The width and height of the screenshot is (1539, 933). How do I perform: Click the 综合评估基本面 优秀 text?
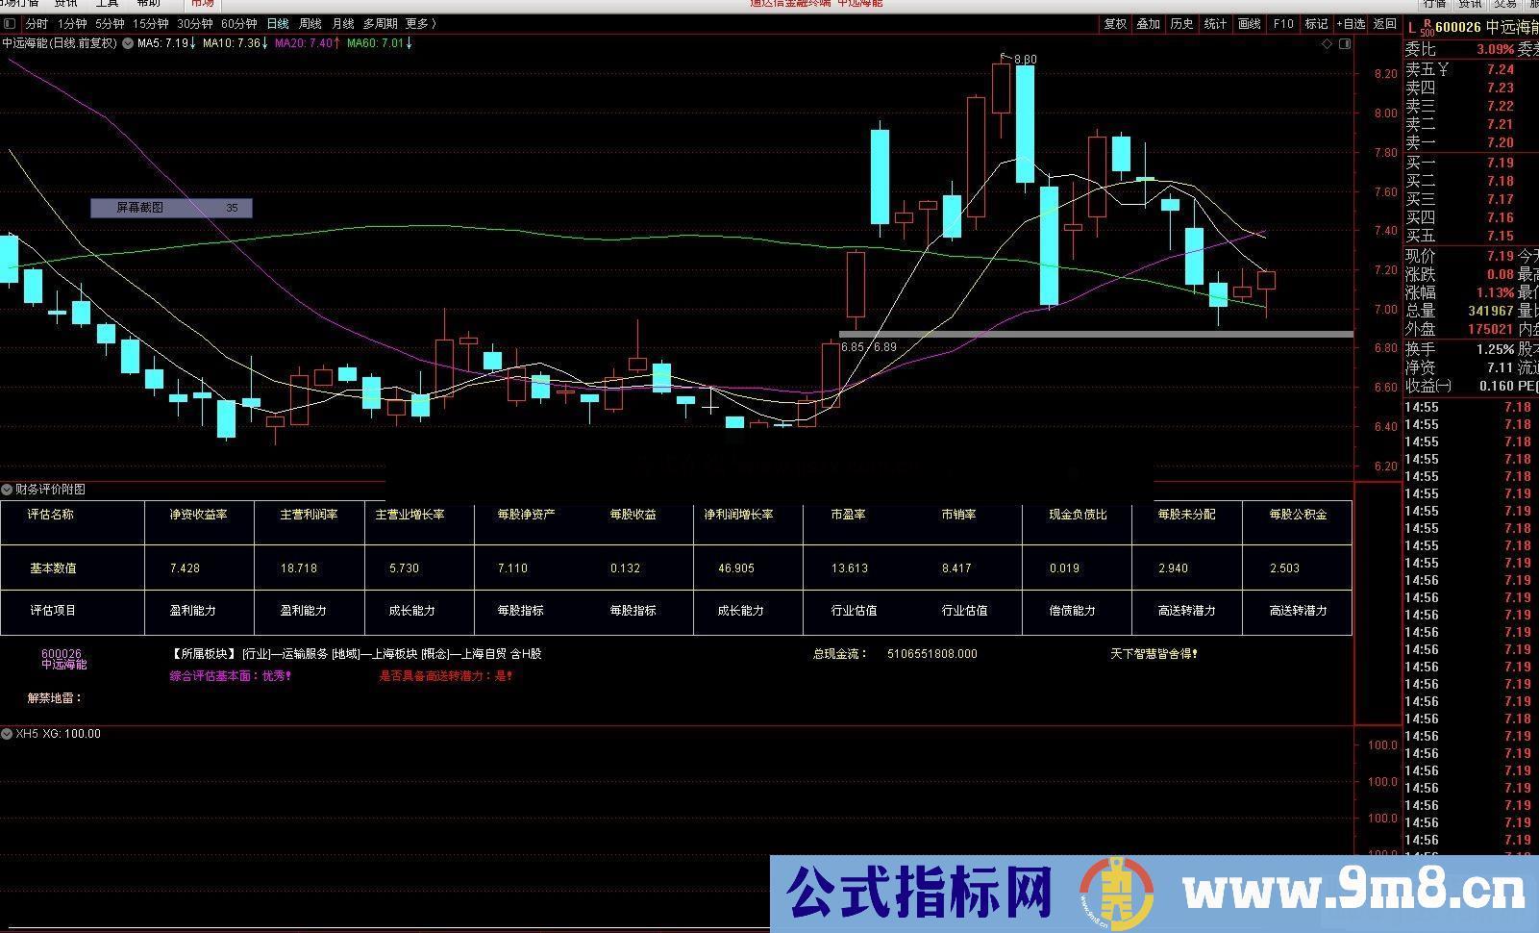tap(231, 676)
